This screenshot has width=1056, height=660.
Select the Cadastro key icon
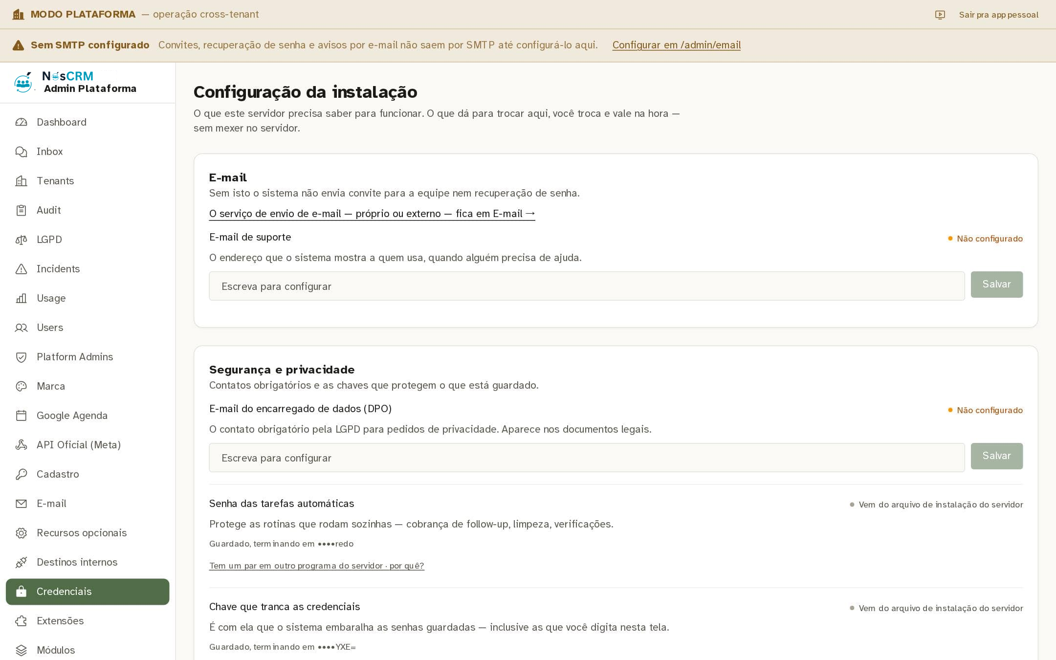pyautogui.click(x=21, y=474)
